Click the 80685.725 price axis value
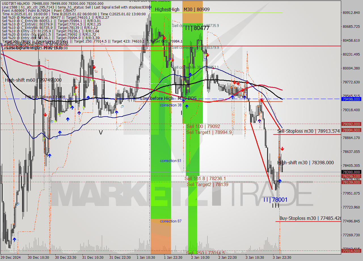This screenshot has height=261, width=363. [x=351, y=26]
